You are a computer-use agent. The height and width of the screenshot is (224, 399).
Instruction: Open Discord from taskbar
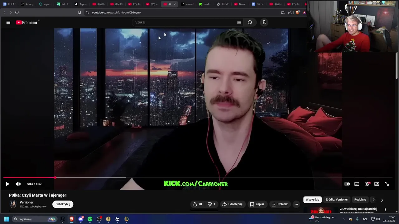click(81, 219)
